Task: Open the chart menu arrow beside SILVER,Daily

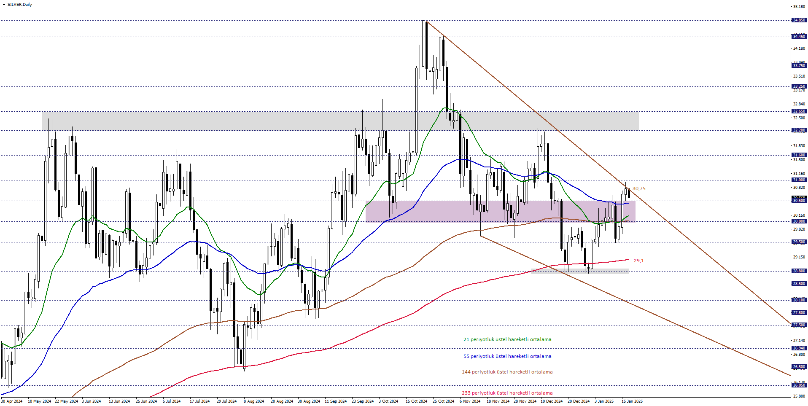Action: click(4, 5)
